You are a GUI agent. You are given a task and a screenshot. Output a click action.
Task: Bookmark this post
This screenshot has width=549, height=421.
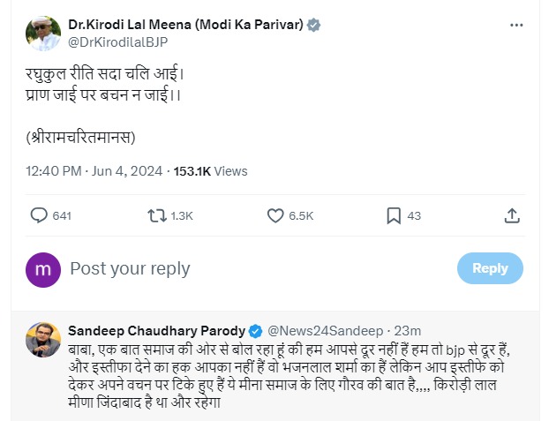click(394, 215)
